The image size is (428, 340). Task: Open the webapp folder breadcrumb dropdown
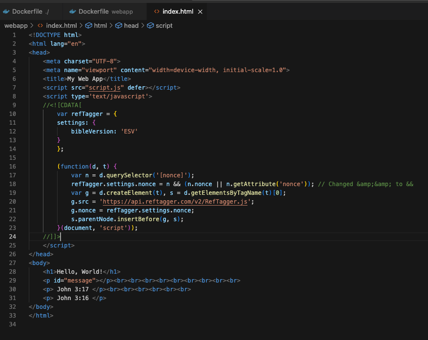click(16, 25)
